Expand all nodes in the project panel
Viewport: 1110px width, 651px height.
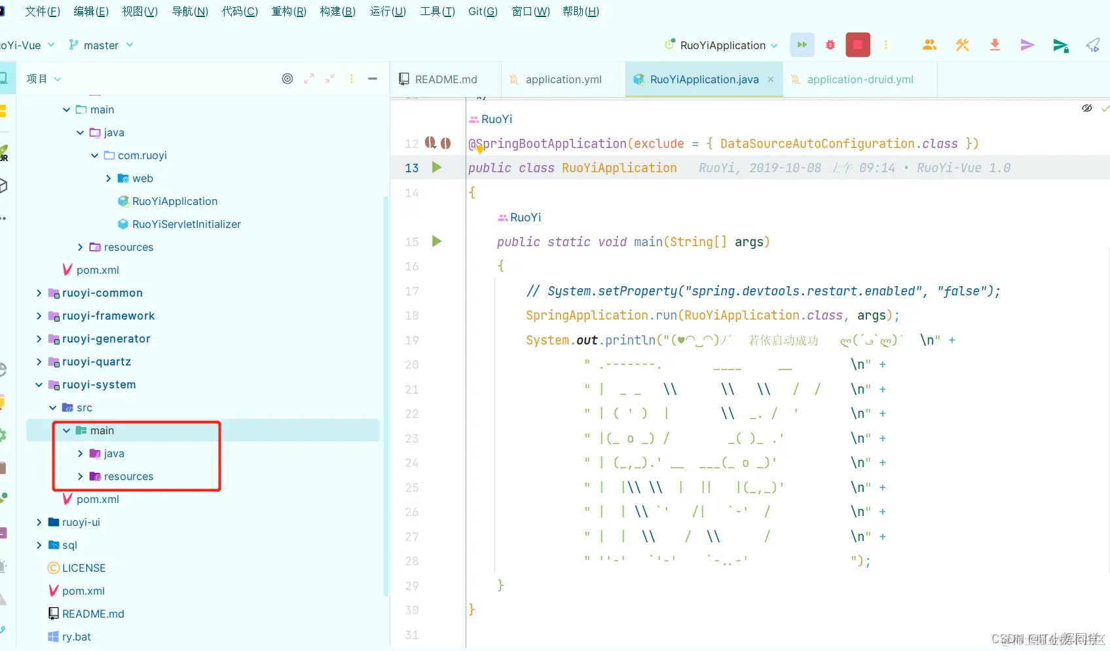(309, 79)
